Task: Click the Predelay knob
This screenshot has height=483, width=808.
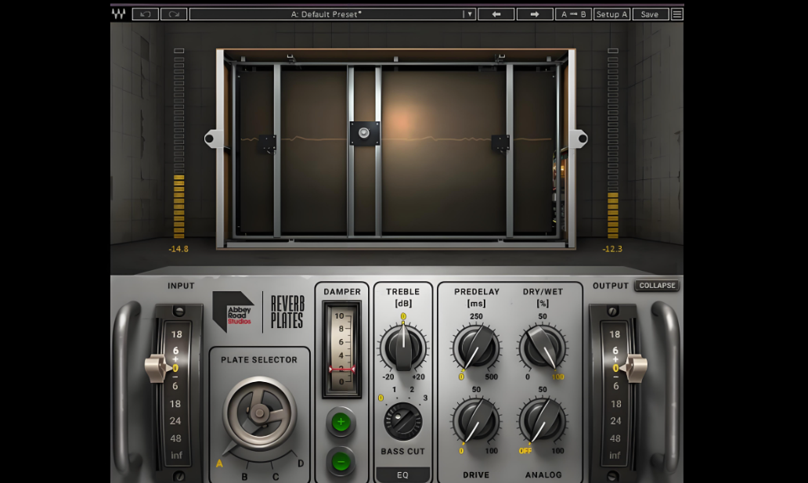Action: (x=476, y=347)
